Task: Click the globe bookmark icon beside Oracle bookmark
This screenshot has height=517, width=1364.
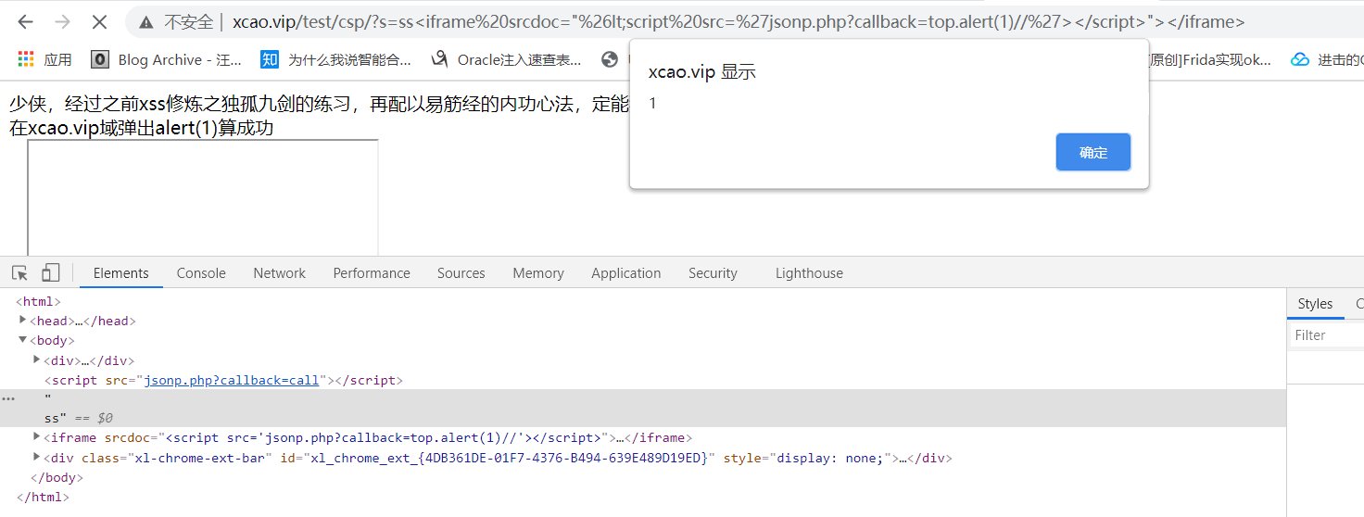Action: tap(610, 59)
